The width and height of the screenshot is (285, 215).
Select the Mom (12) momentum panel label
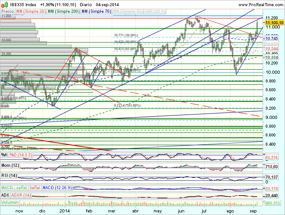click(10, 165)
